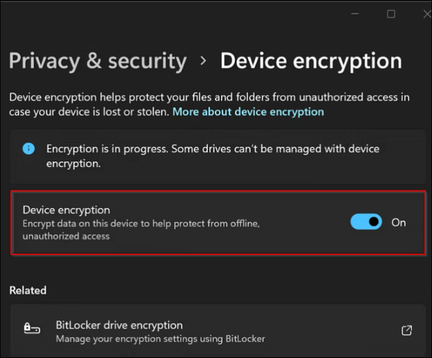The image size is (432, 358).
Task: Go back to Privacy & security breadcrumb
Action: point(98,61)
